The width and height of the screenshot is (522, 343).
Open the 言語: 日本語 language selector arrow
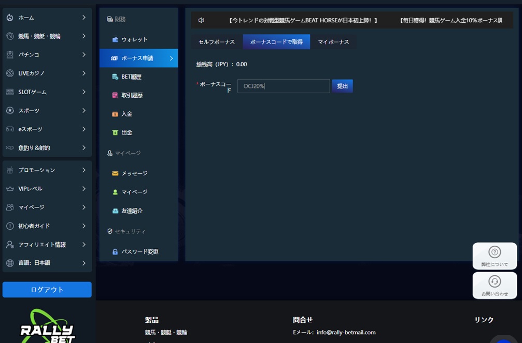pyautogui.click(x=84, y=263)
